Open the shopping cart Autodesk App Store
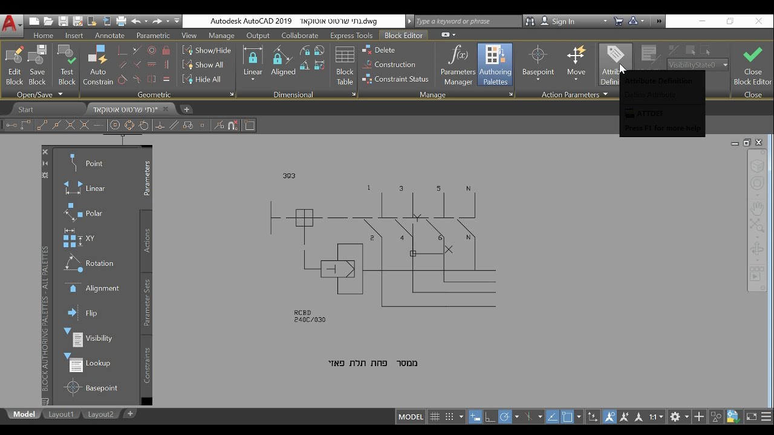The height and width of the screenshot is (435, 774). [618, 21]
